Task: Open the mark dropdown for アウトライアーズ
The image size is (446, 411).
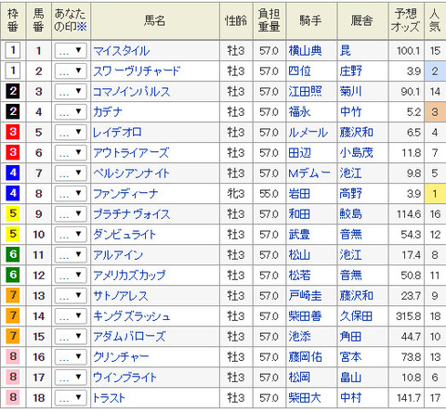Action: pyautogui.click(x=71, y=152)
